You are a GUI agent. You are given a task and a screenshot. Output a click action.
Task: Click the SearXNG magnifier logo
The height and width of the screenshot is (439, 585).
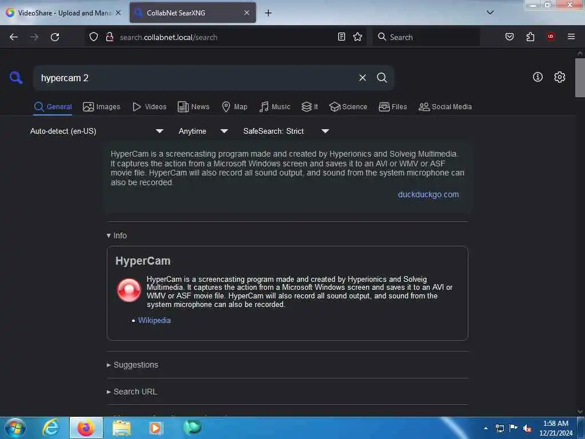(16, 78)
